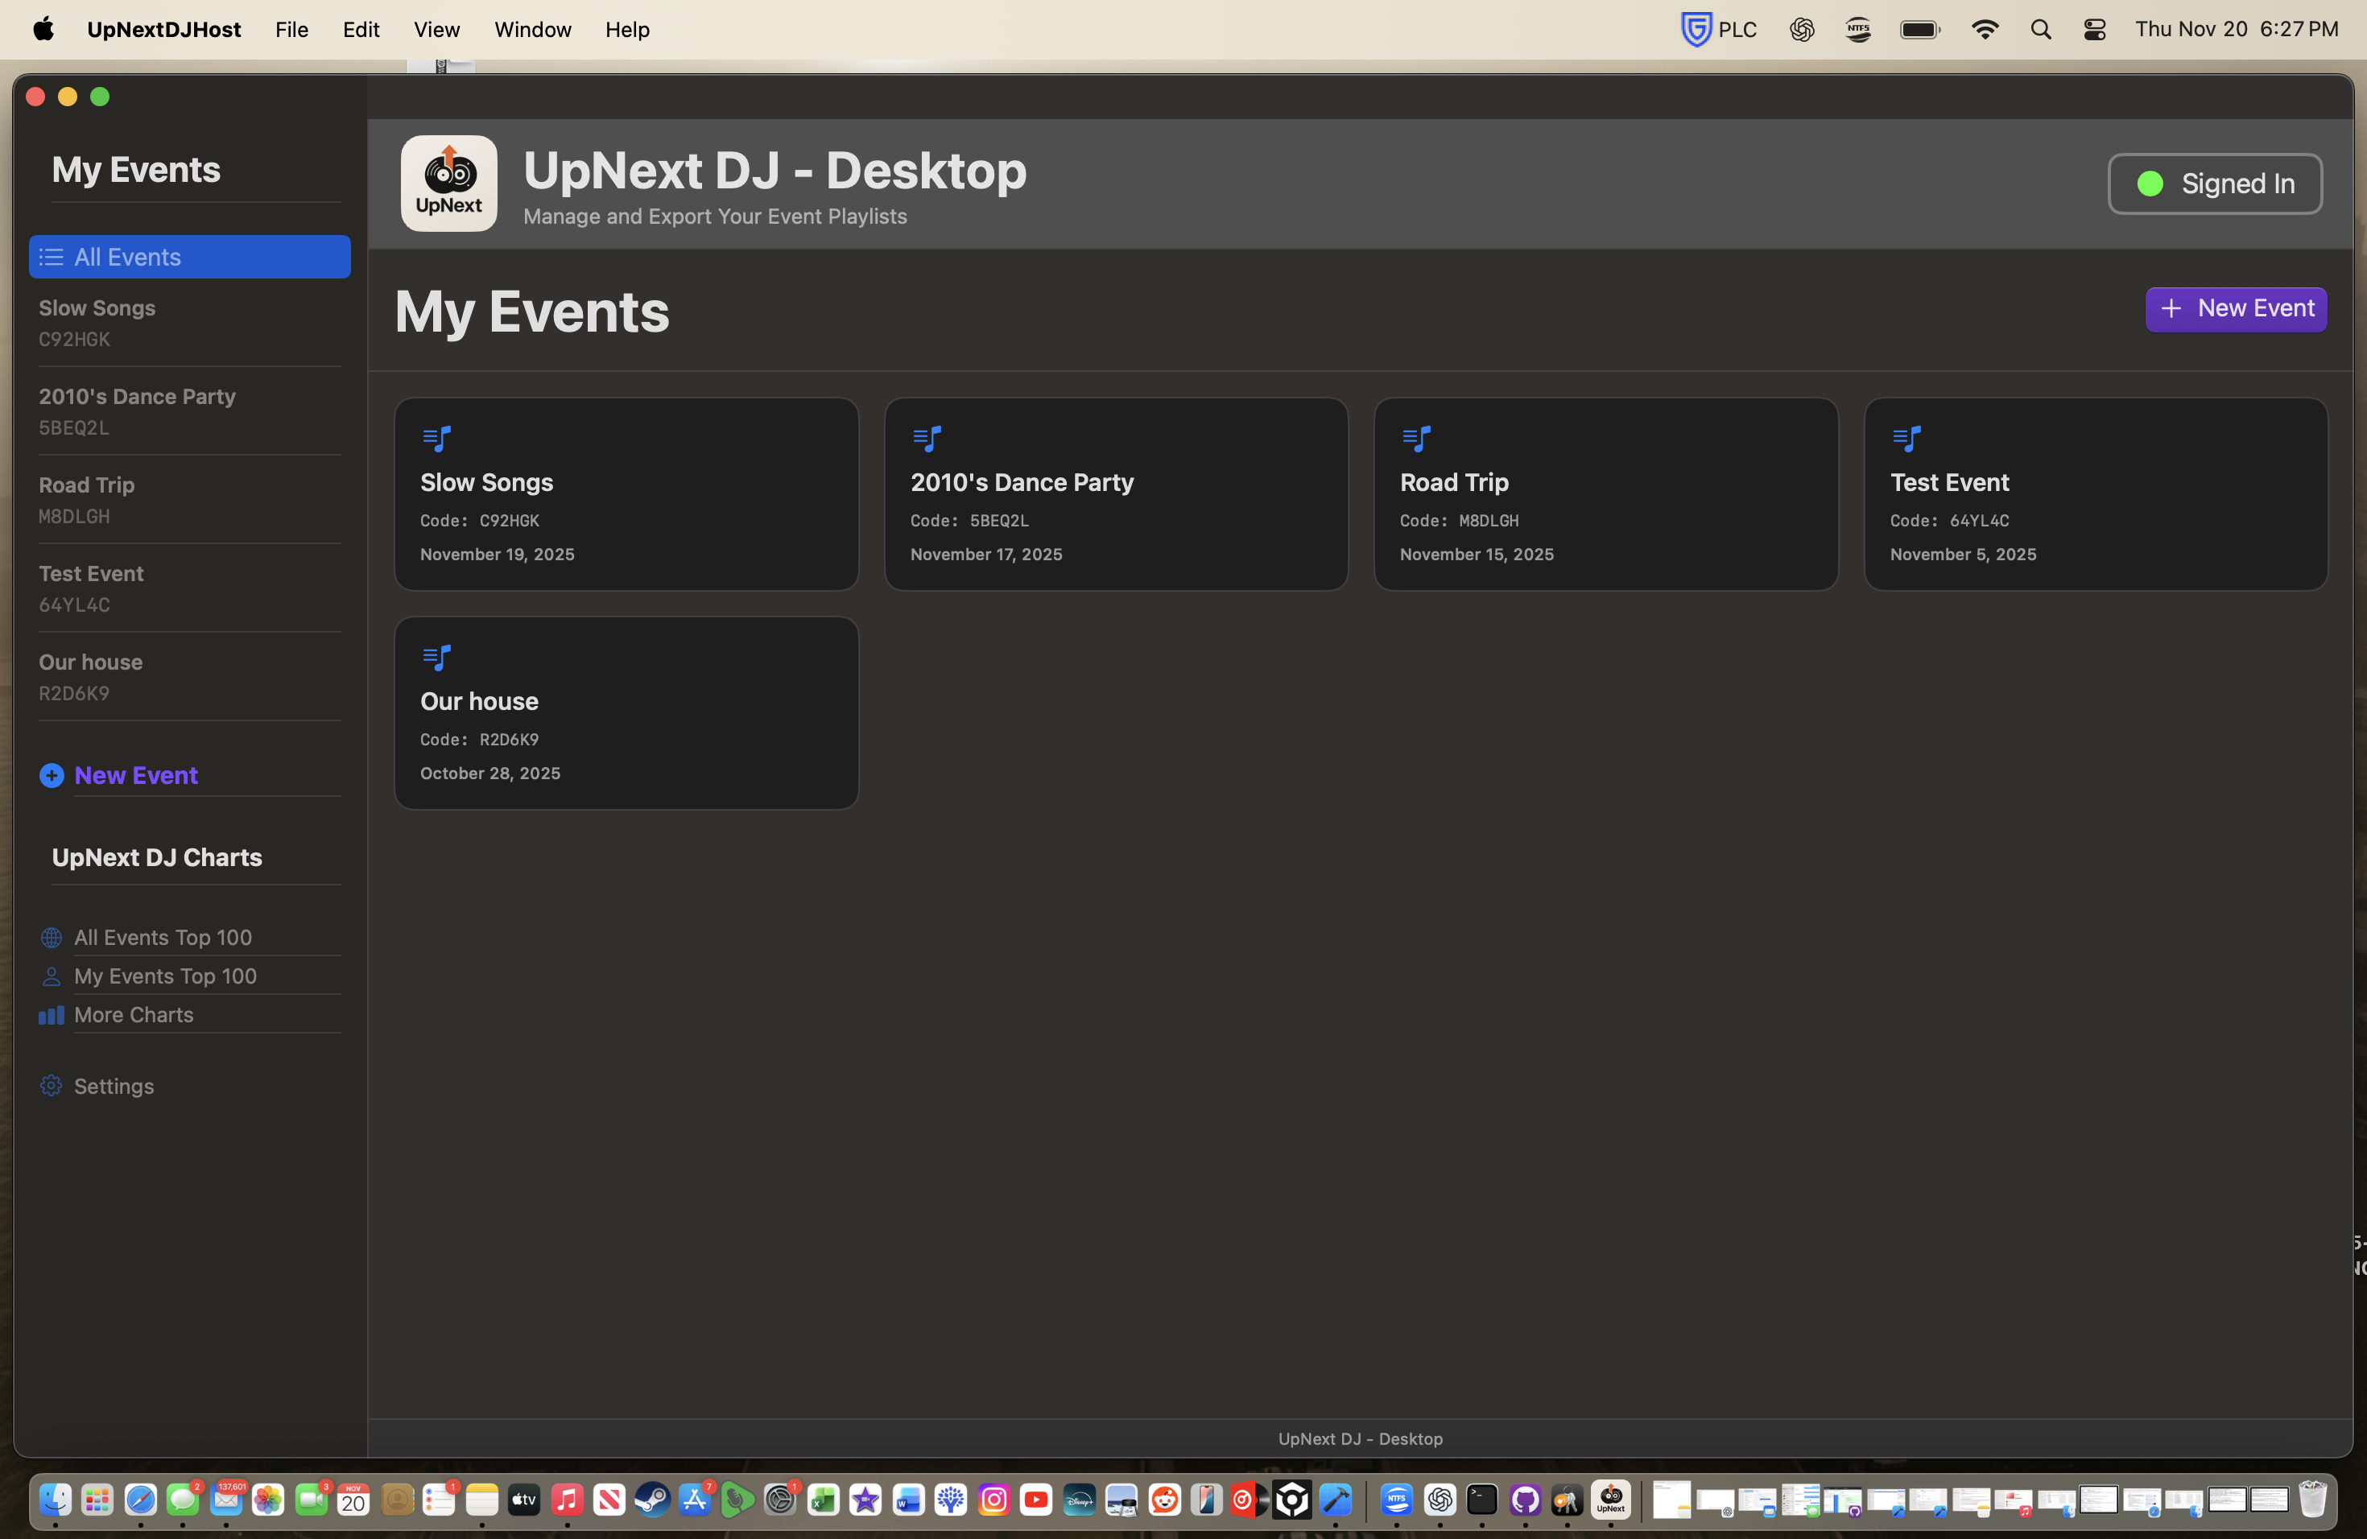Click the UpNext logo in the header
The width and height of the screenshot is (2367, 1539).
pos(448,183)
